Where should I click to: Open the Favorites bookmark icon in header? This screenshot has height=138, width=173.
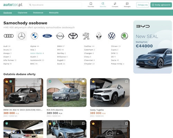coord(91,4)
